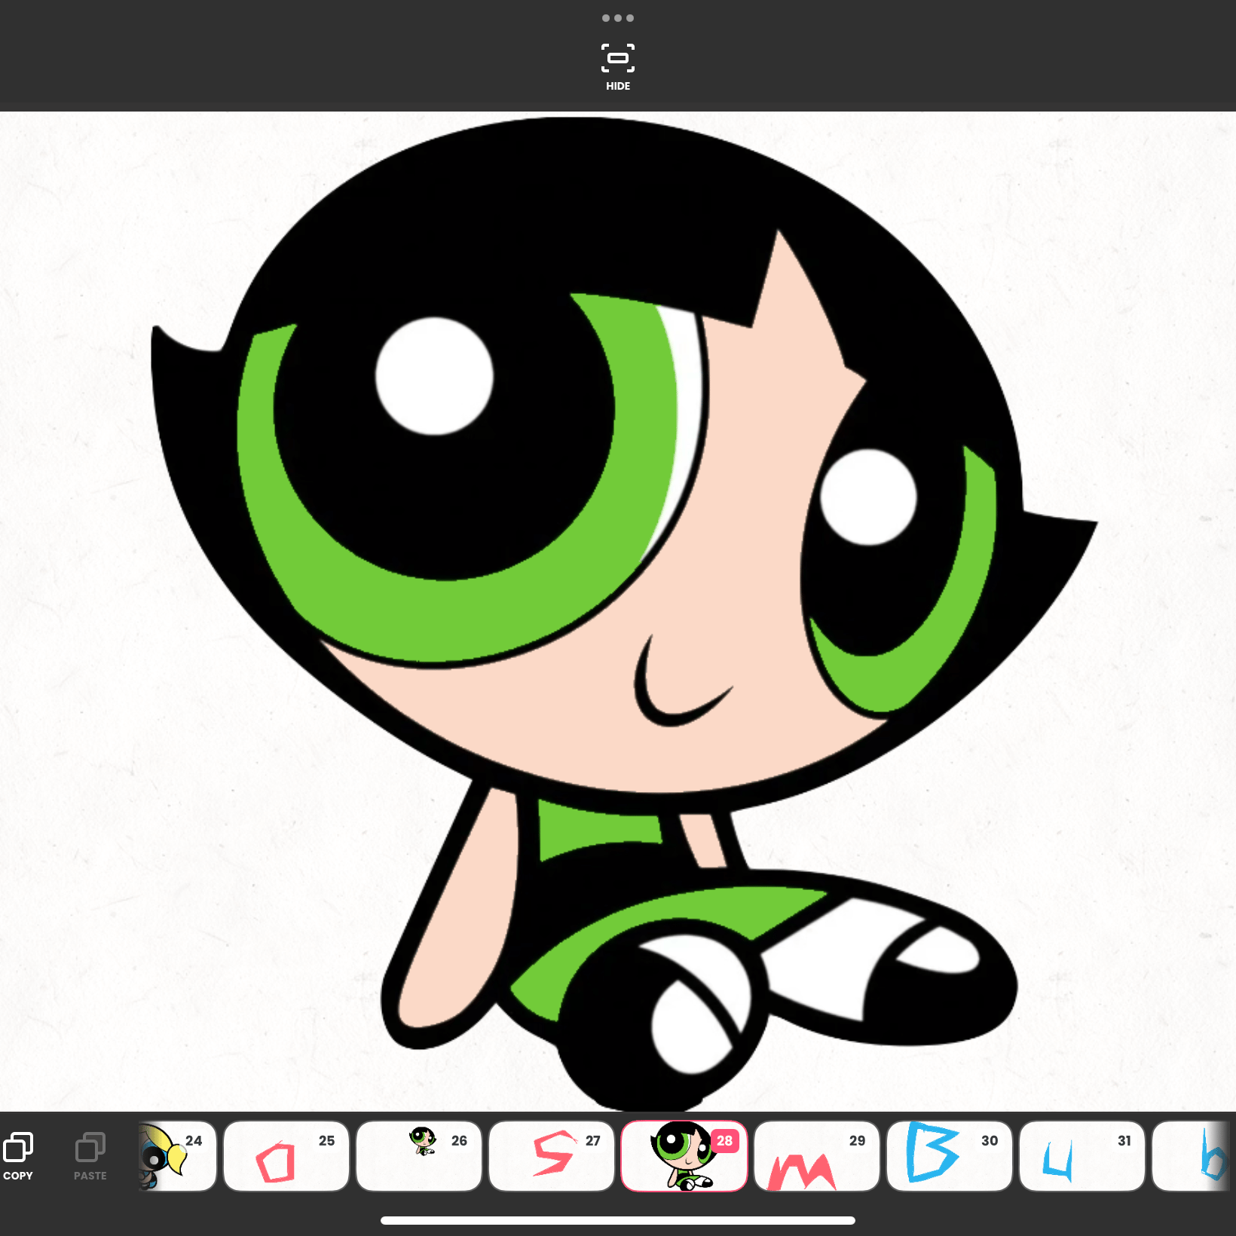Copy the current frame
Viewport: 1236px width, 1236px height.
coord(18,1156)
